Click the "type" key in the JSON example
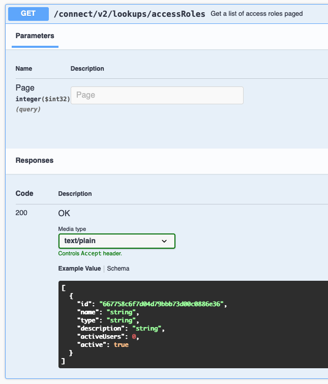The height and width of the screenshot is (384, 328). click(x=88, y=320)
